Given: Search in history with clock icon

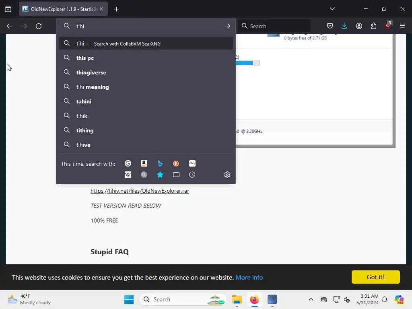Looking at the screenshot, I should point(192,175).
